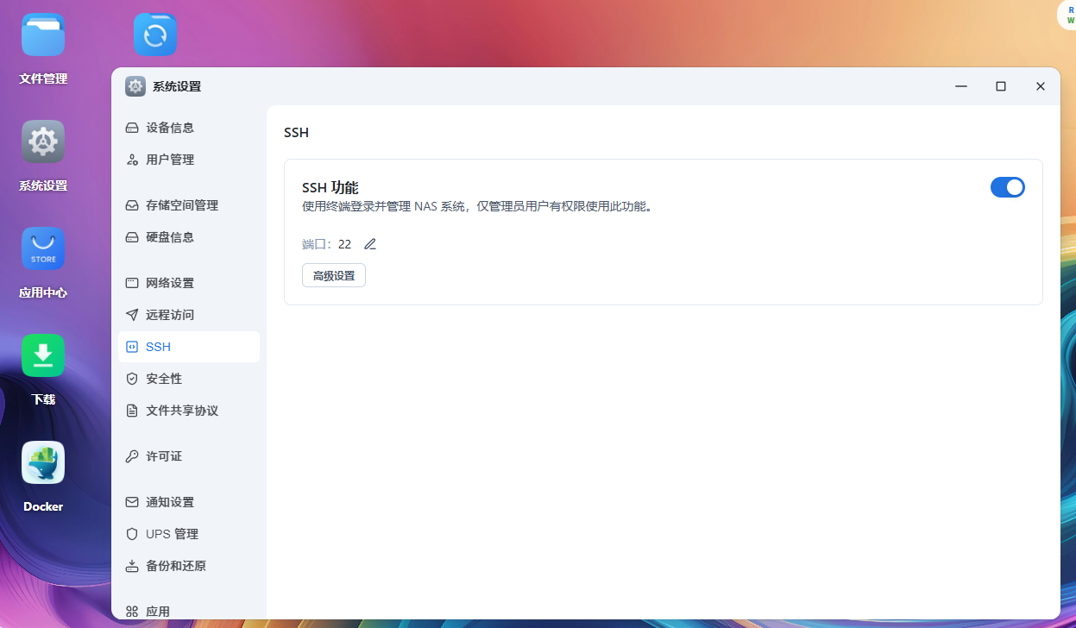
Task: Open the 系统设置 desktop gear icon
Action: tap(43, 142)
